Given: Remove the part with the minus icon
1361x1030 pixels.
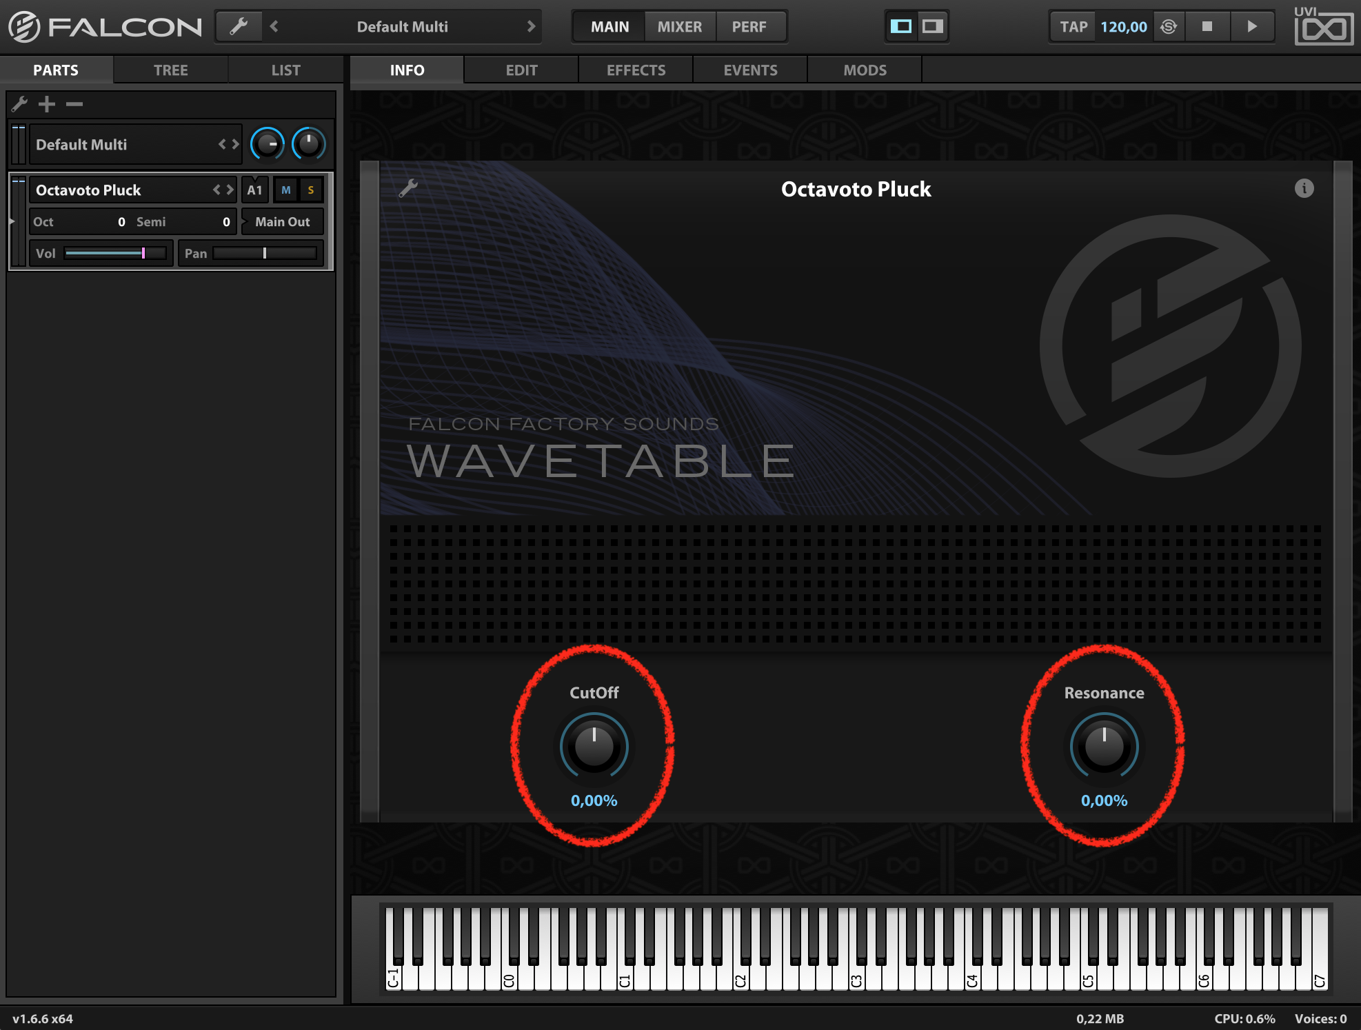Looking at the screenshot, I should coord(74,104).
